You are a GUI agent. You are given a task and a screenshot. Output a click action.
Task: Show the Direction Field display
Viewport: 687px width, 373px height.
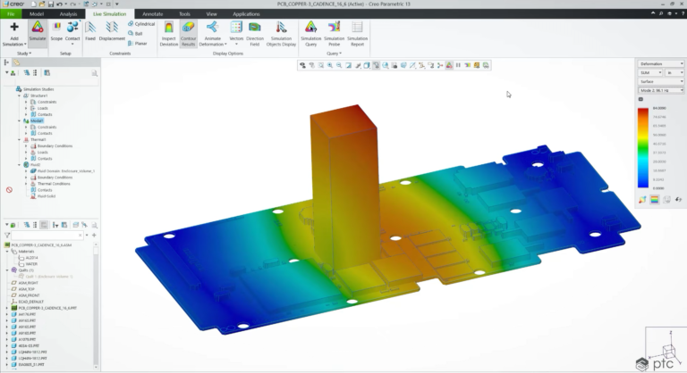coord(255,34)
